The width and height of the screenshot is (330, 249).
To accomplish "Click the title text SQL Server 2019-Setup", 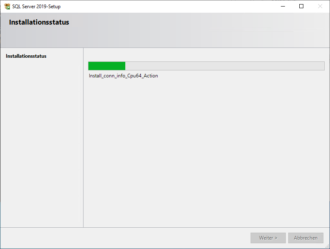I will [x=36, y=7].
